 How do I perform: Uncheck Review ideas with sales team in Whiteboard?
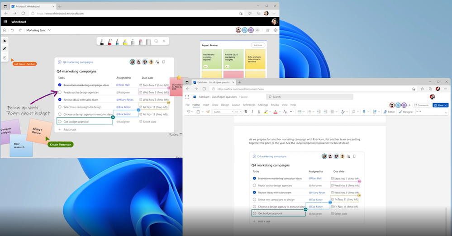pos(60,100)
